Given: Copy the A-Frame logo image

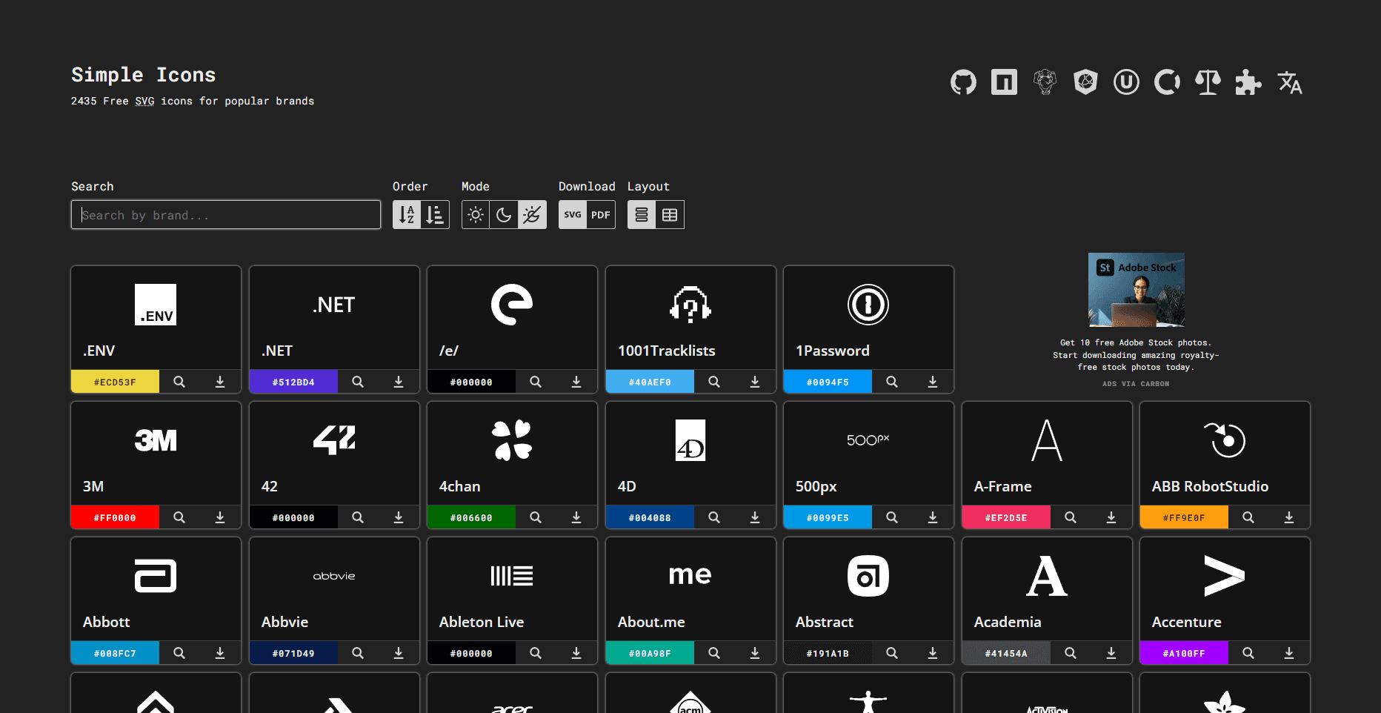Looking at the screenshot, I should point(1047,440).
